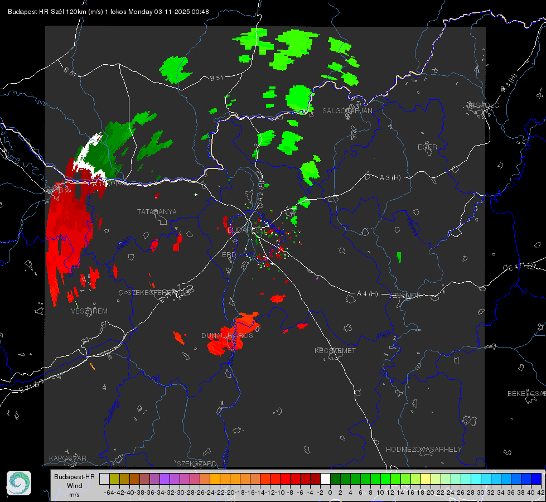Click the SALGÓTARJÁN city label
The width and height of the screenshot is (546, 502).
coord(347,111)
